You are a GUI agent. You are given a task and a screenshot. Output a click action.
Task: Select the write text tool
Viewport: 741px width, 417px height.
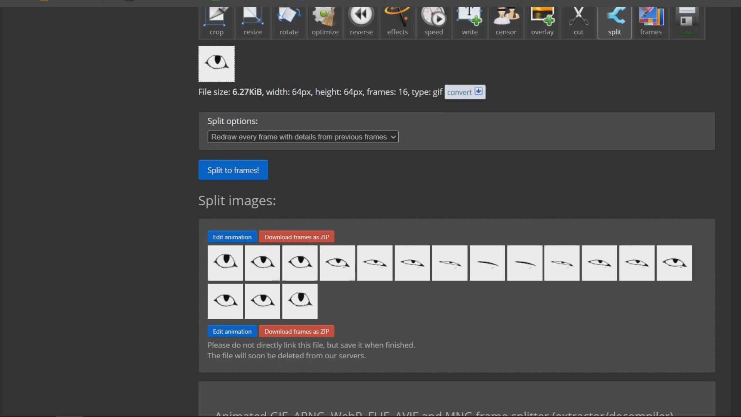click(470, 22)
